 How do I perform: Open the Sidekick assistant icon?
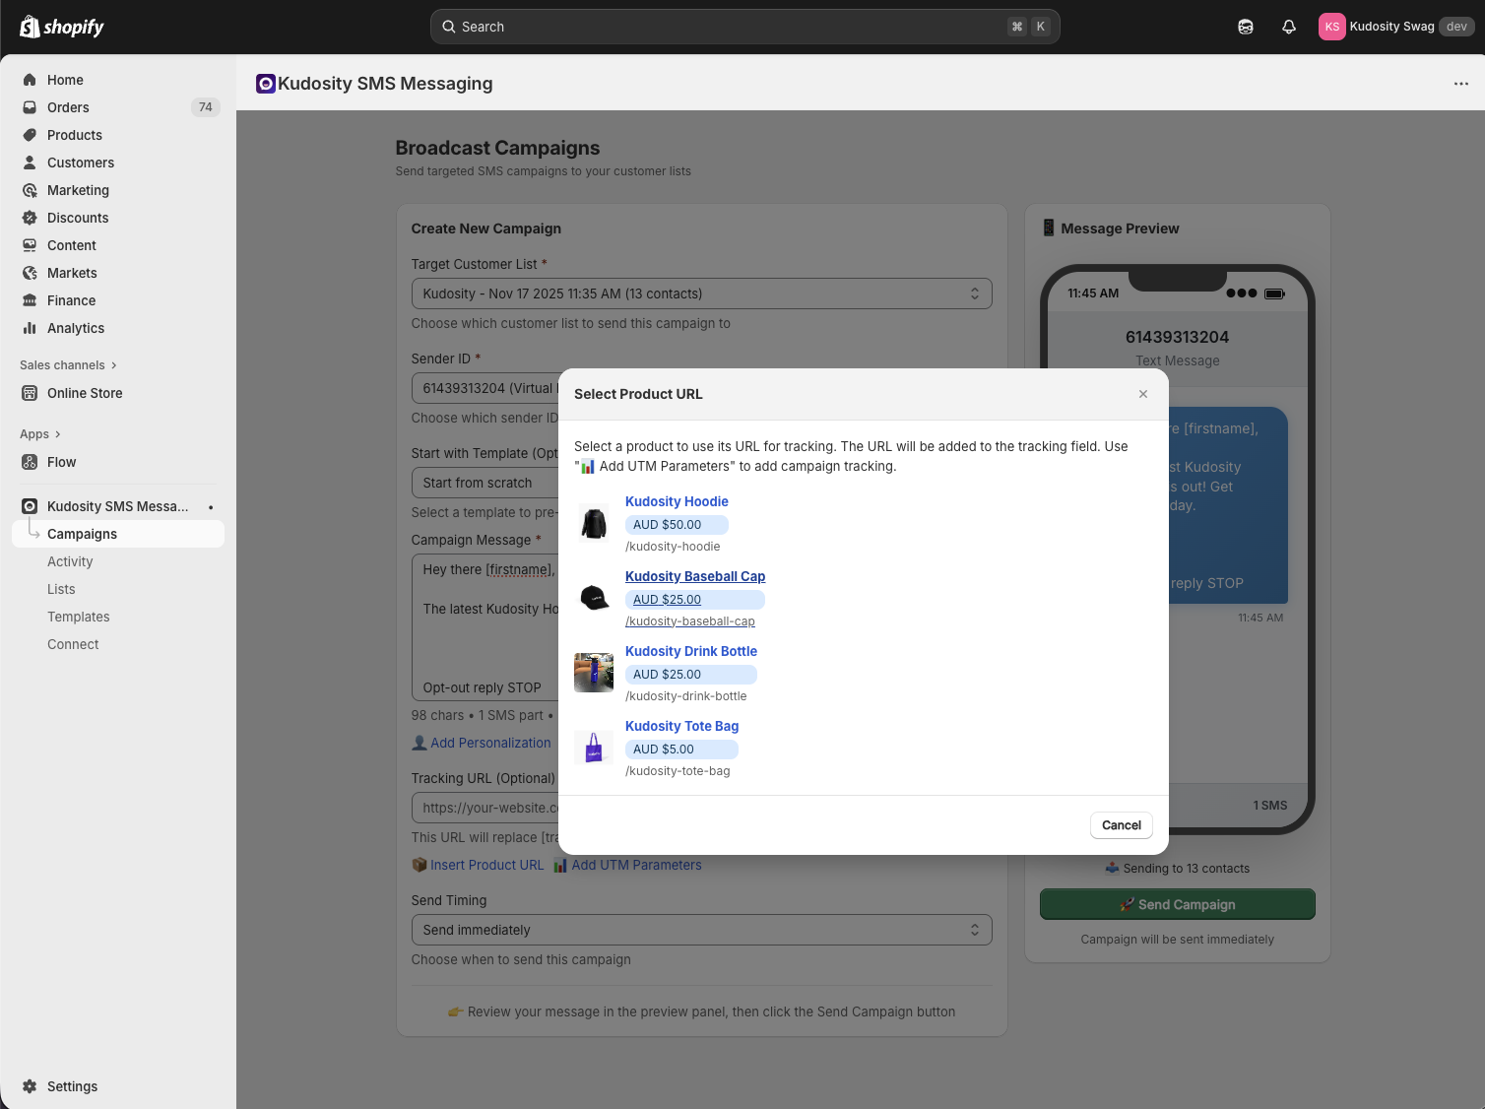(x=1246, y=27)
